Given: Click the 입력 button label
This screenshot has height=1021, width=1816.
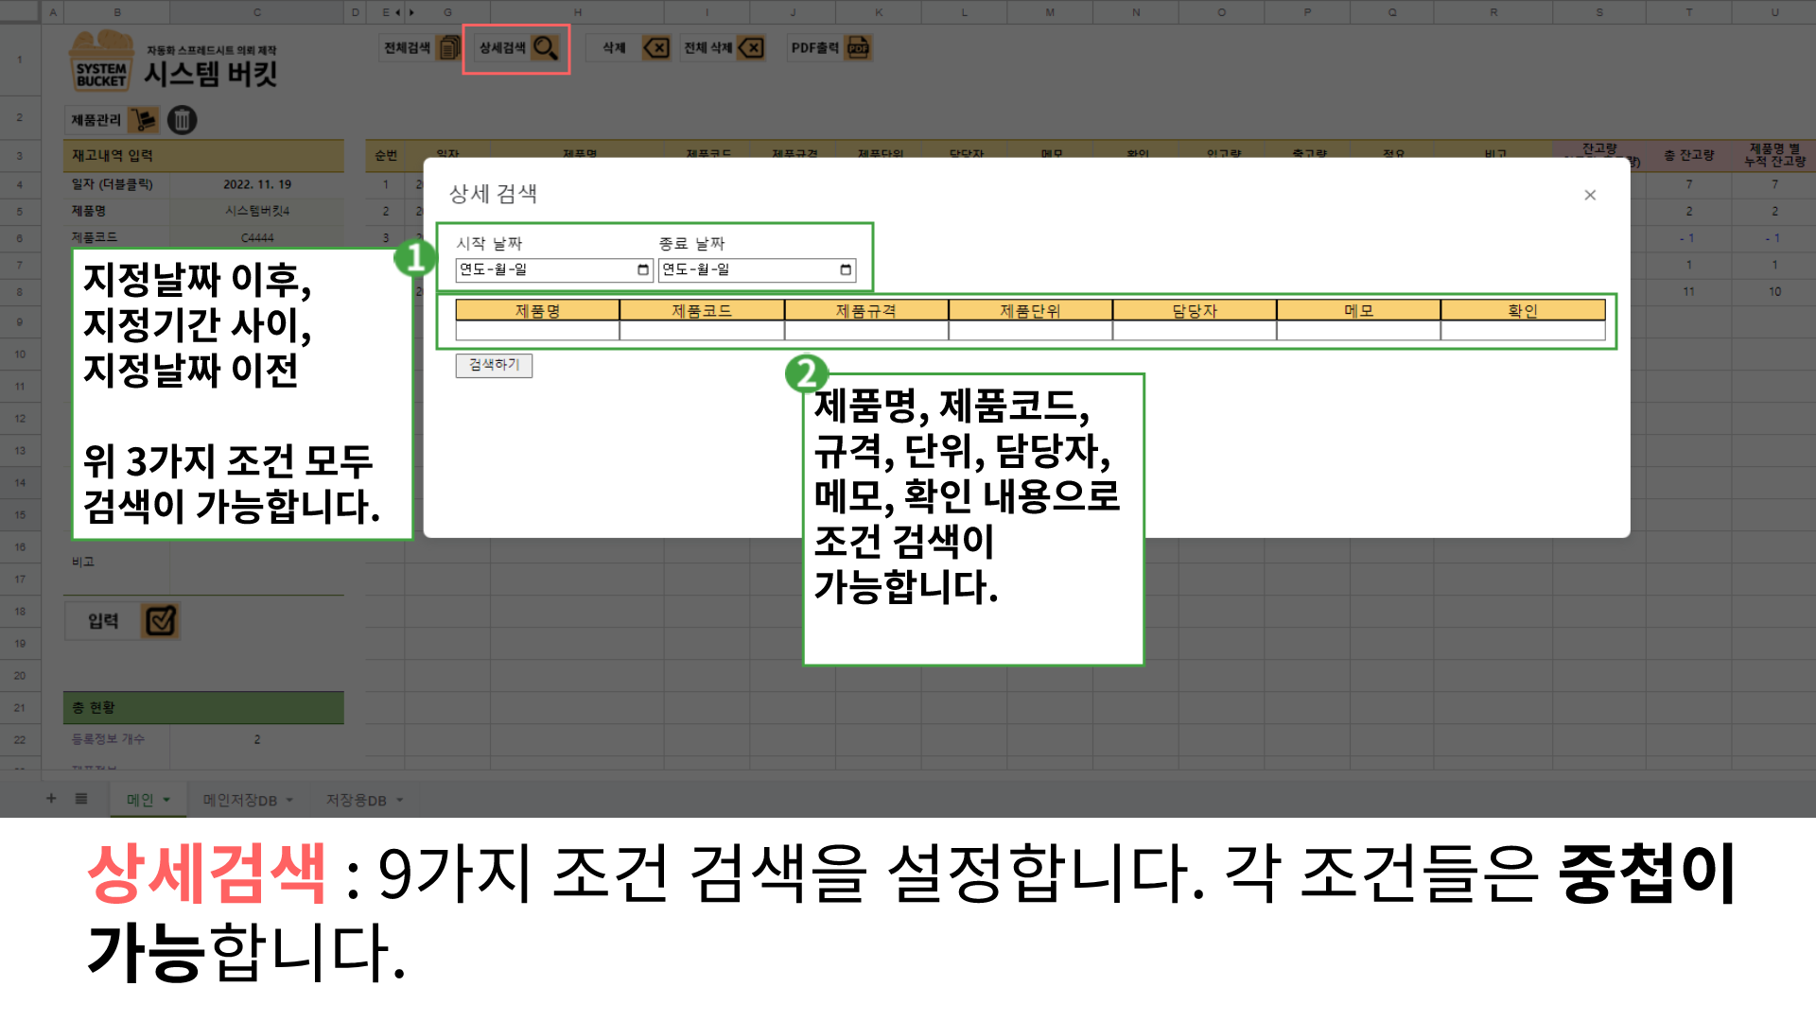Looking at the screenshot, I should click(103, 621).
